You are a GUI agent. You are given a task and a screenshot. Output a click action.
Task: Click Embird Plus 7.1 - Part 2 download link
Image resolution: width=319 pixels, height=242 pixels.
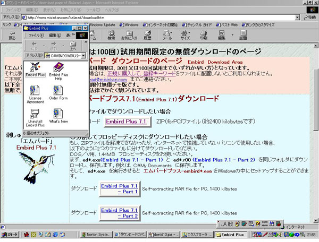tap(120, 213)
